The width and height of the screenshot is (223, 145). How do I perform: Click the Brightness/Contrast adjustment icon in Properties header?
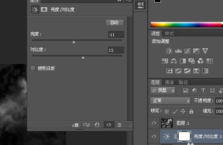click(x=35, y=10)
